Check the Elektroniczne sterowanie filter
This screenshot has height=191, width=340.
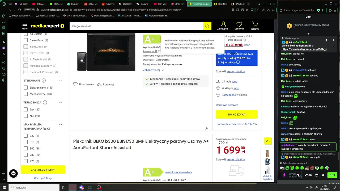(x=26, y=88)
